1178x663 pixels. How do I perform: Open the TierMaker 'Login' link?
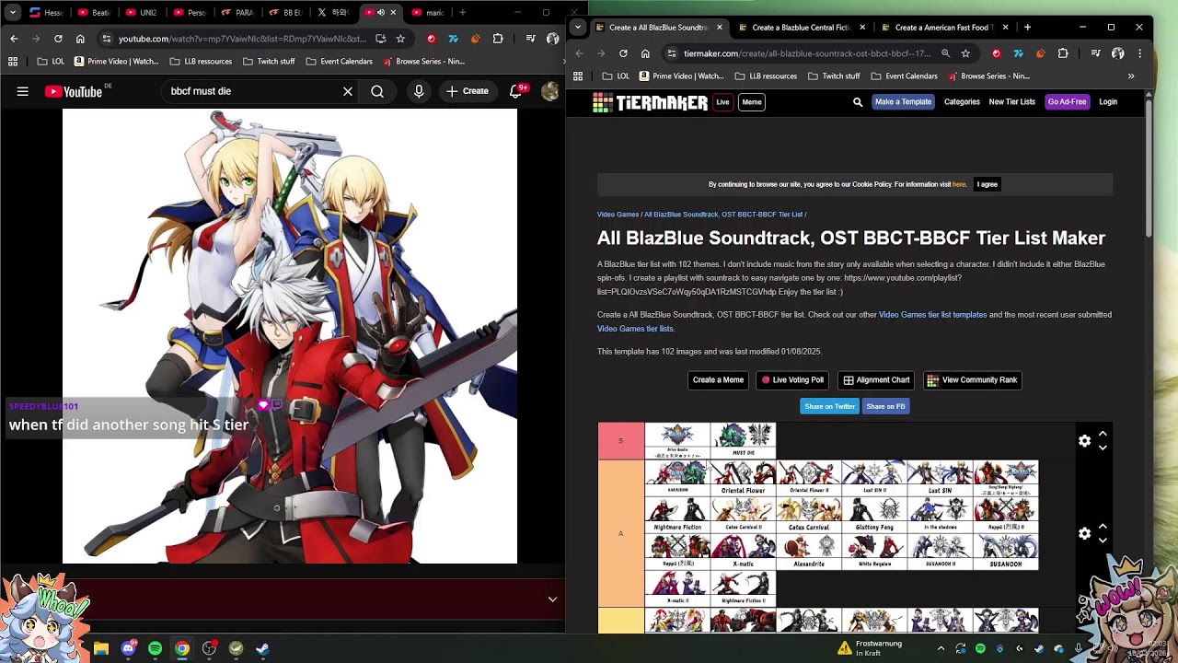pos(1108,102)
